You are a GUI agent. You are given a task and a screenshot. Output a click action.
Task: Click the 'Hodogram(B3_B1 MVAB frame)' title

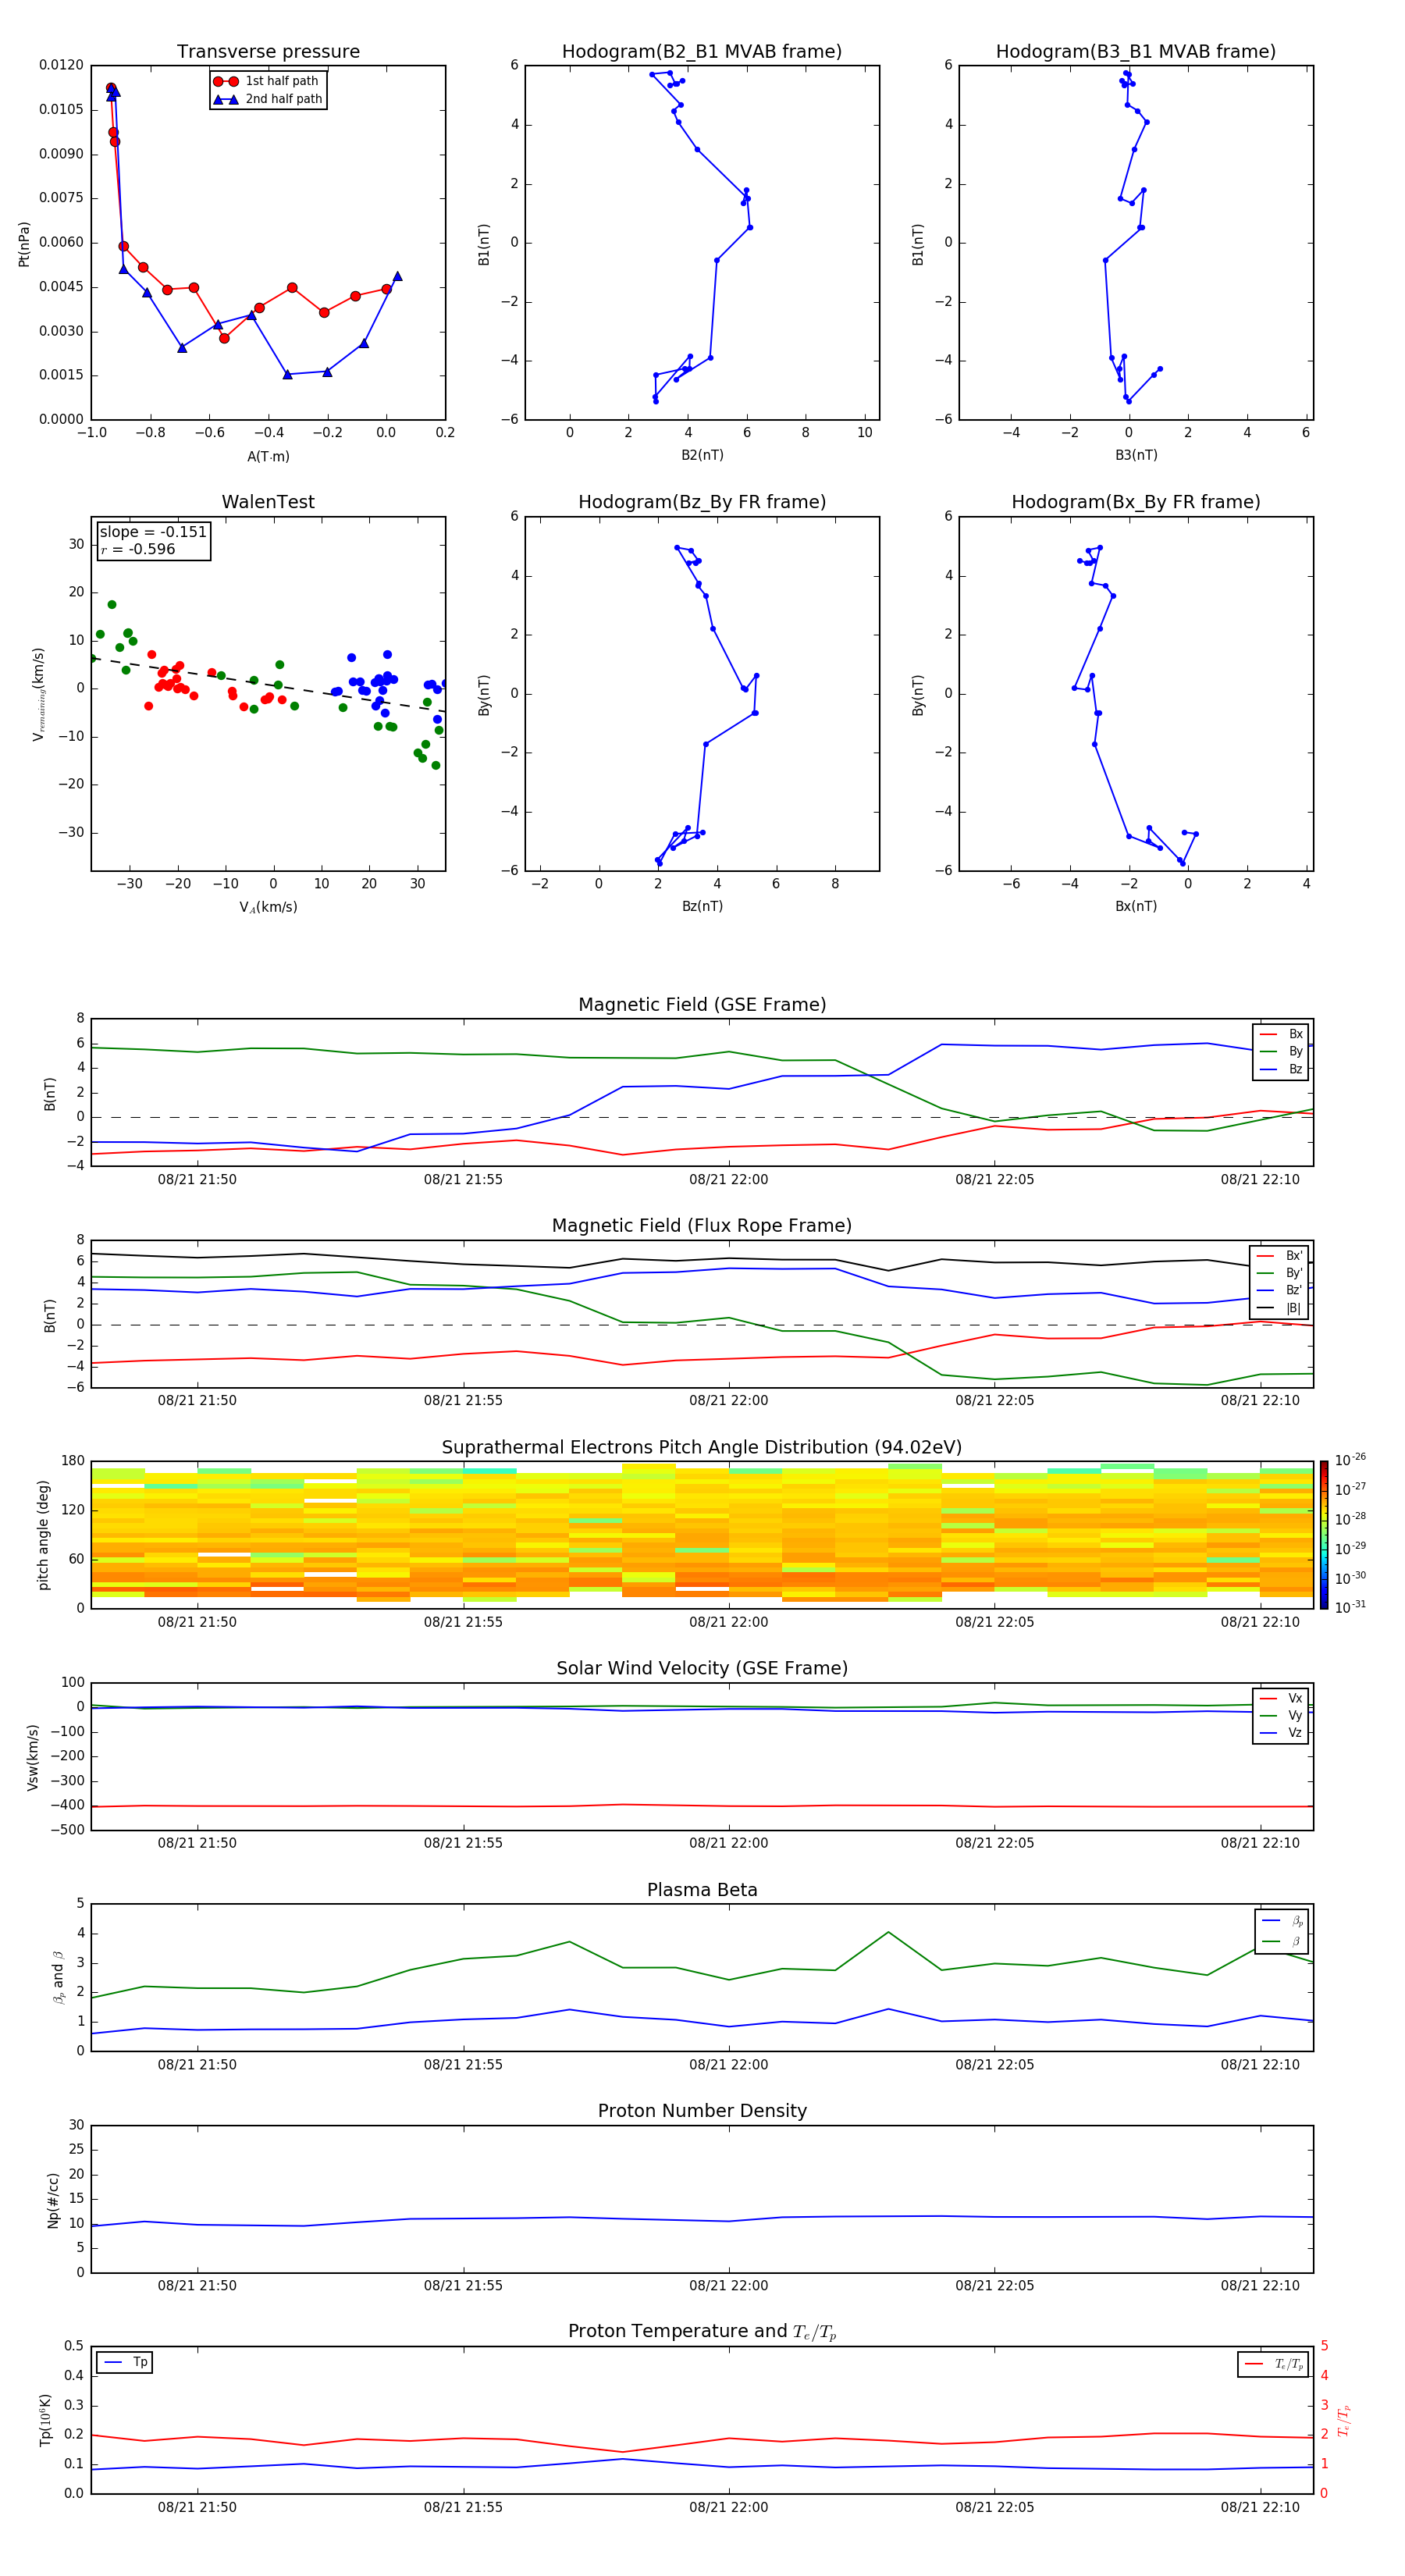click(x=1136, y=52)
